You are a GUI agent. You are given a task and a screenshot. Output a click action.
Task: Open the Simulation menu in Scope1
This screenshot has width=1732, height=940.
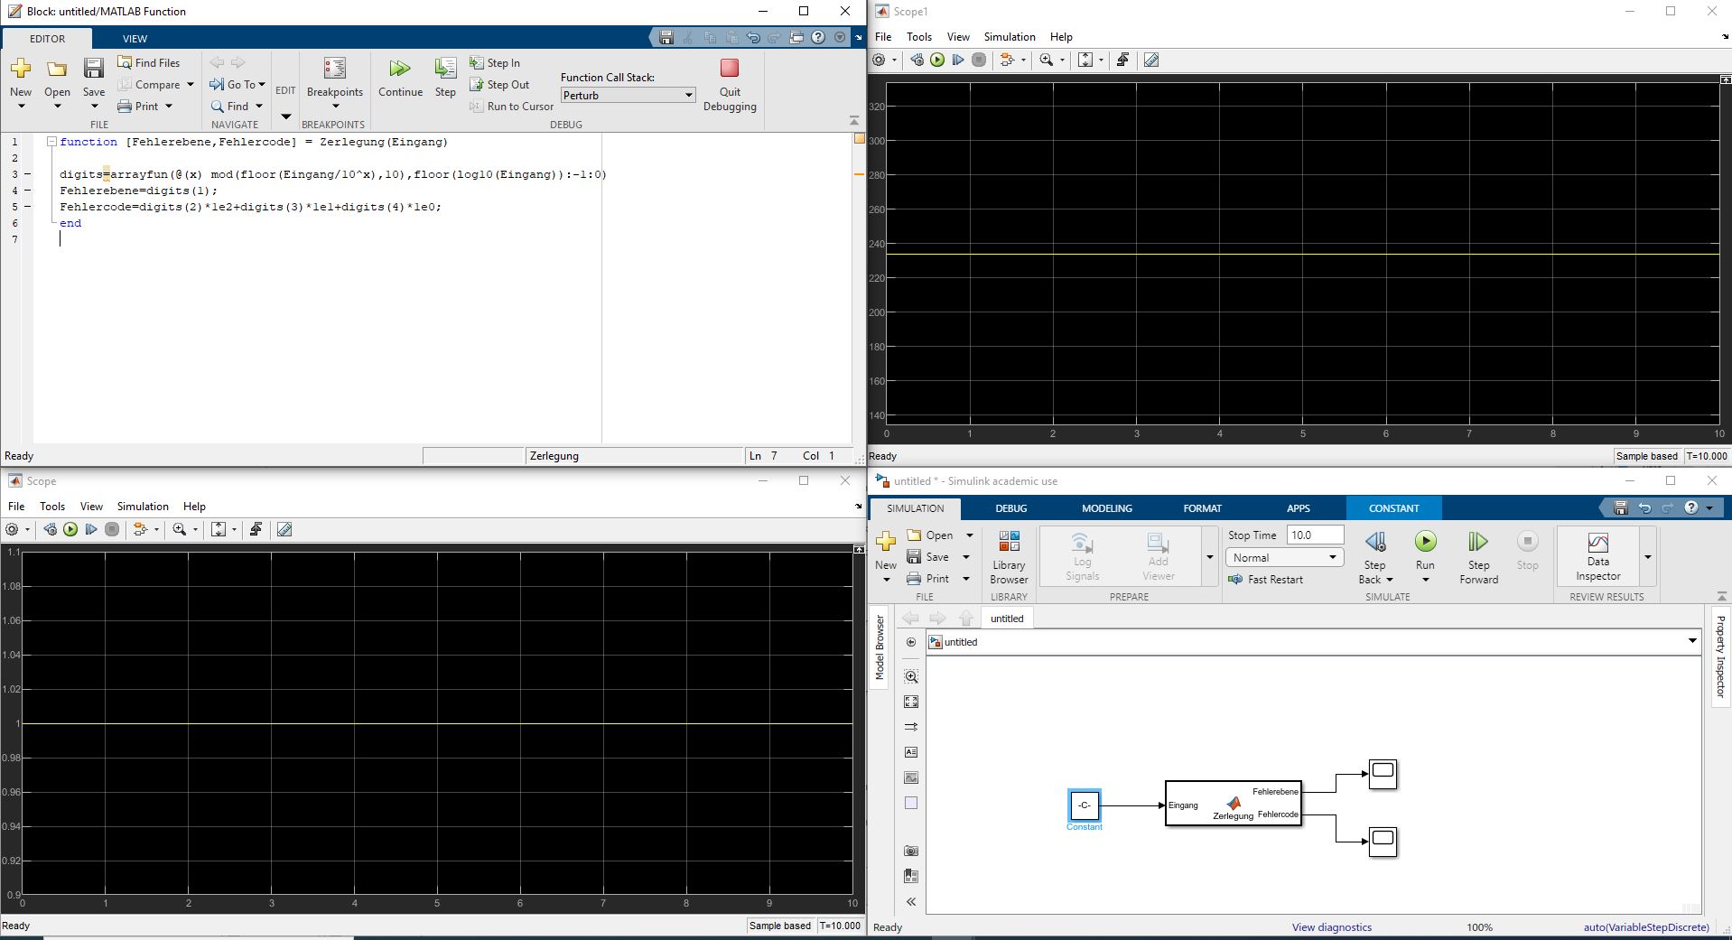coord(1009,37)
